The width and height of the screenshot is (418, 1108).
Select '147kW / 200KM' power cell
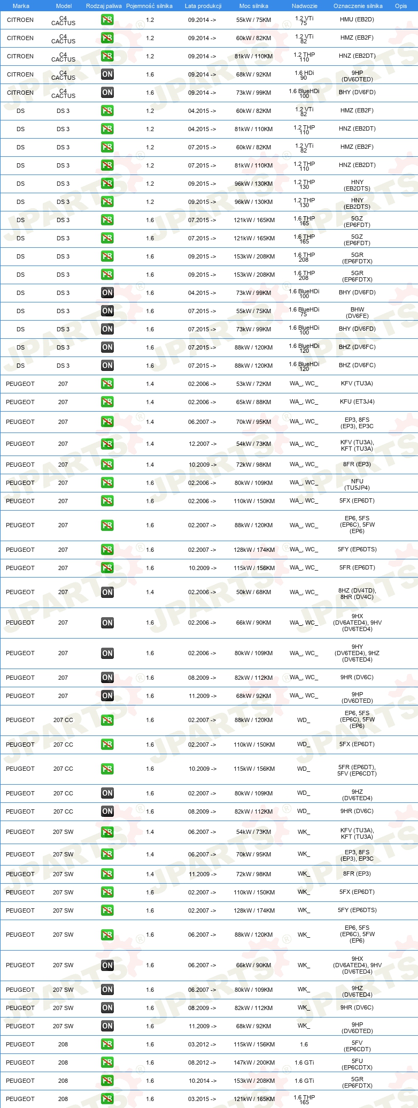pyautogui.click(x=254, y=1063)
